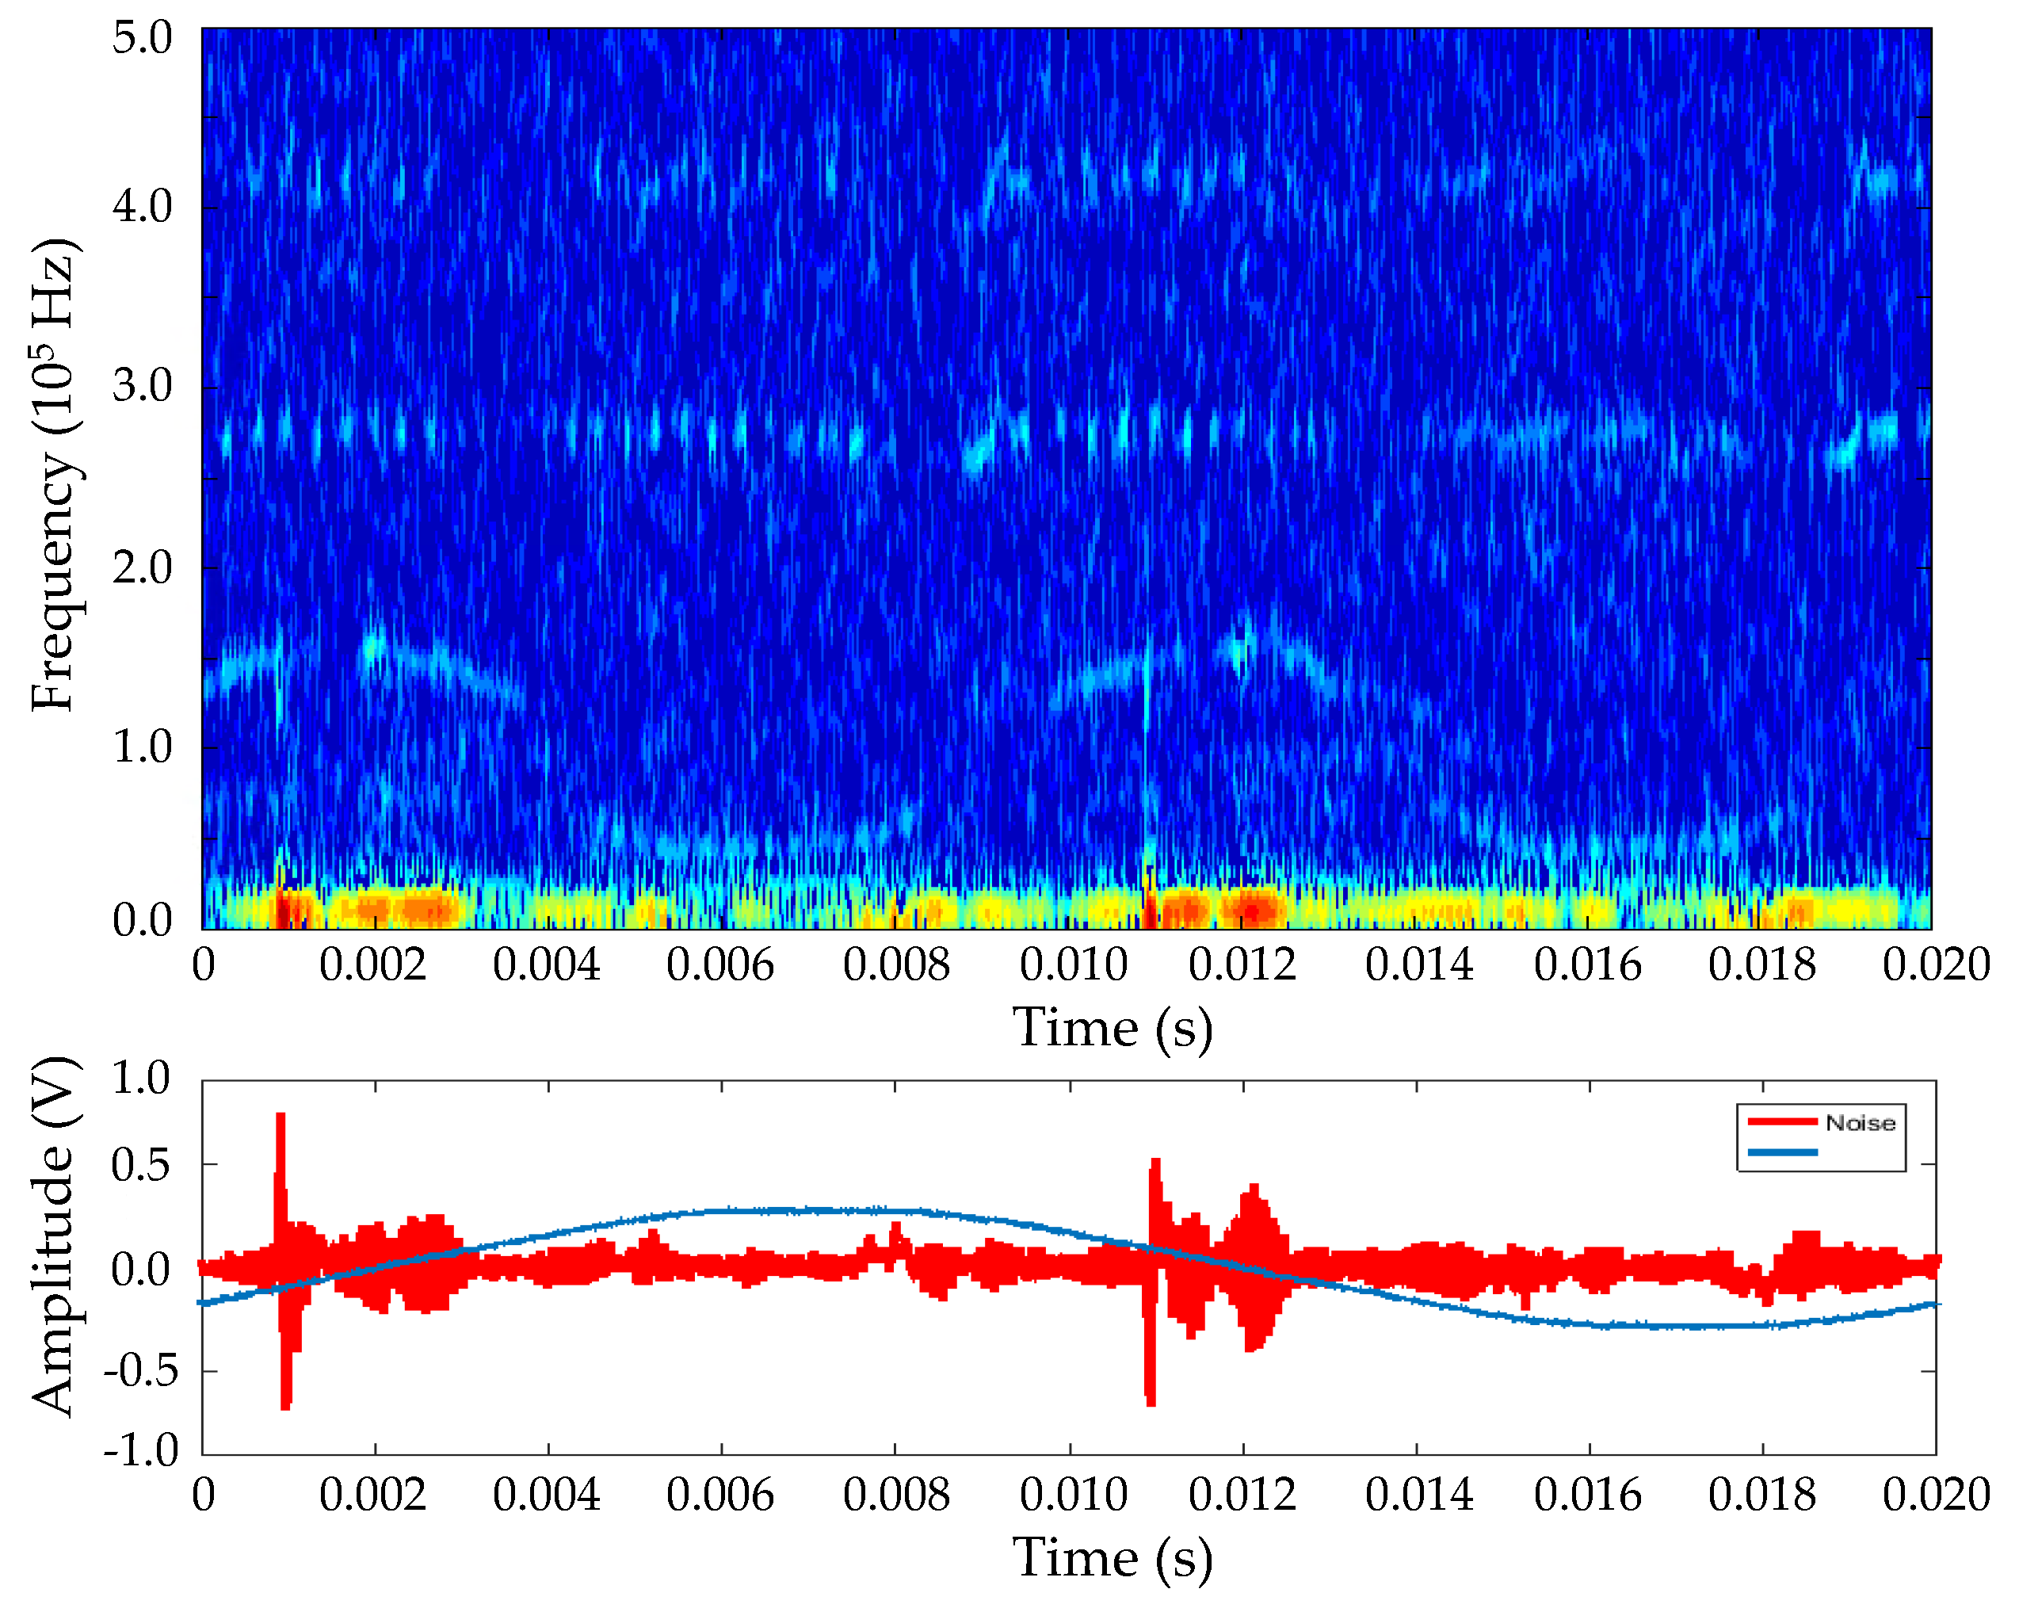Click the Noise legend label text
This screenshot has height=1608, width=2019.
point(1860,1122)
